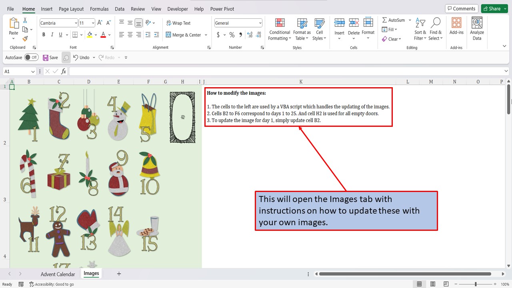
Task: Open the Number Format dropdown showing General
Action: pos(238,23)
